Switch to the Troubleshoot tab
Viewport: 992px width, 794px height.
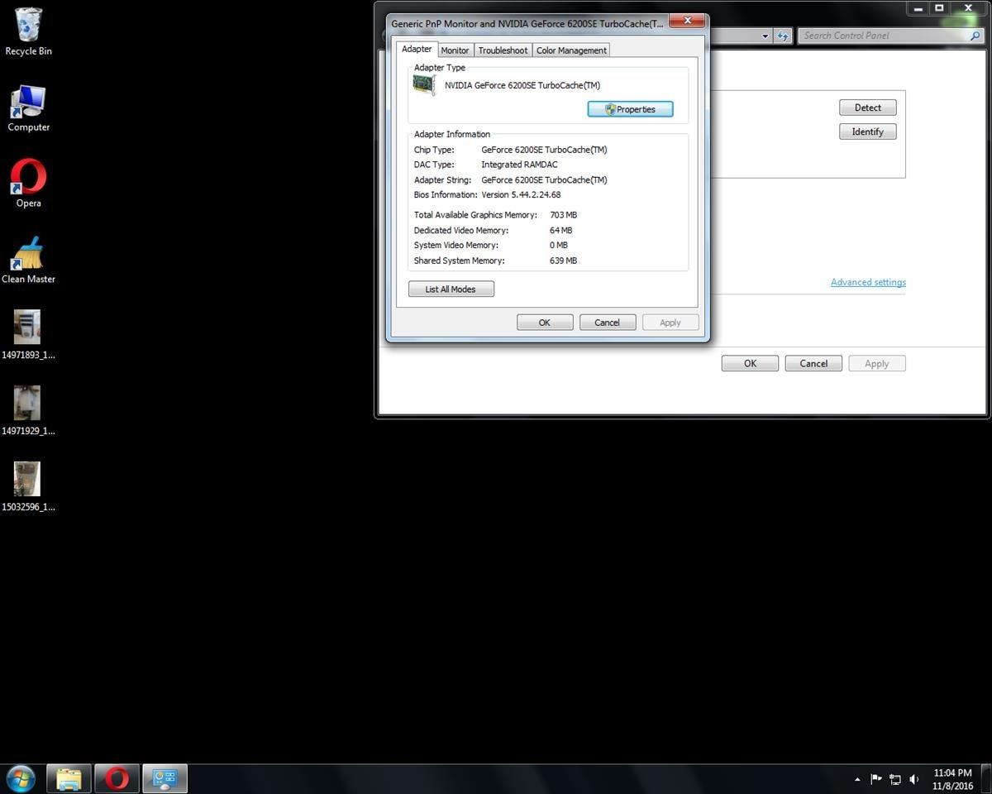click(x=503, y=50)
